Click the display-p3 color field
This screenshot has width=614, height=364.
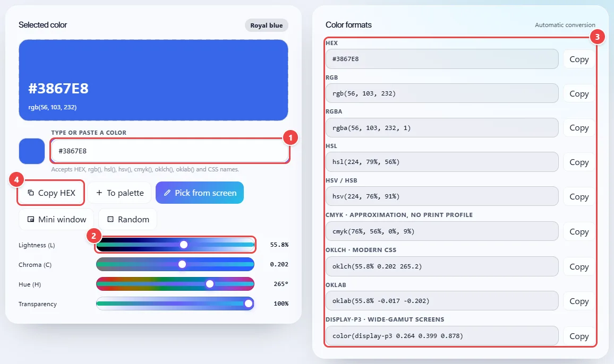pos(442,336)
